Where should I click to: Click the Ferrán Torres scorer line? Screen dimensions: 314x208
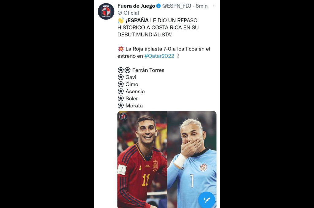point(141,70)
